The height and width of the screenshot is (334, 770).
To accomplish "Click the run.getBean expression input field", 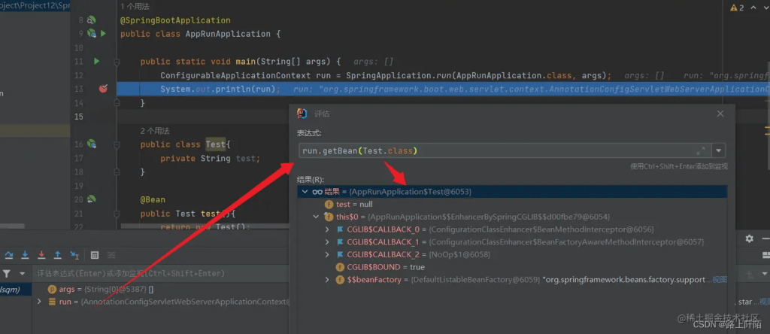I will 496,150.
